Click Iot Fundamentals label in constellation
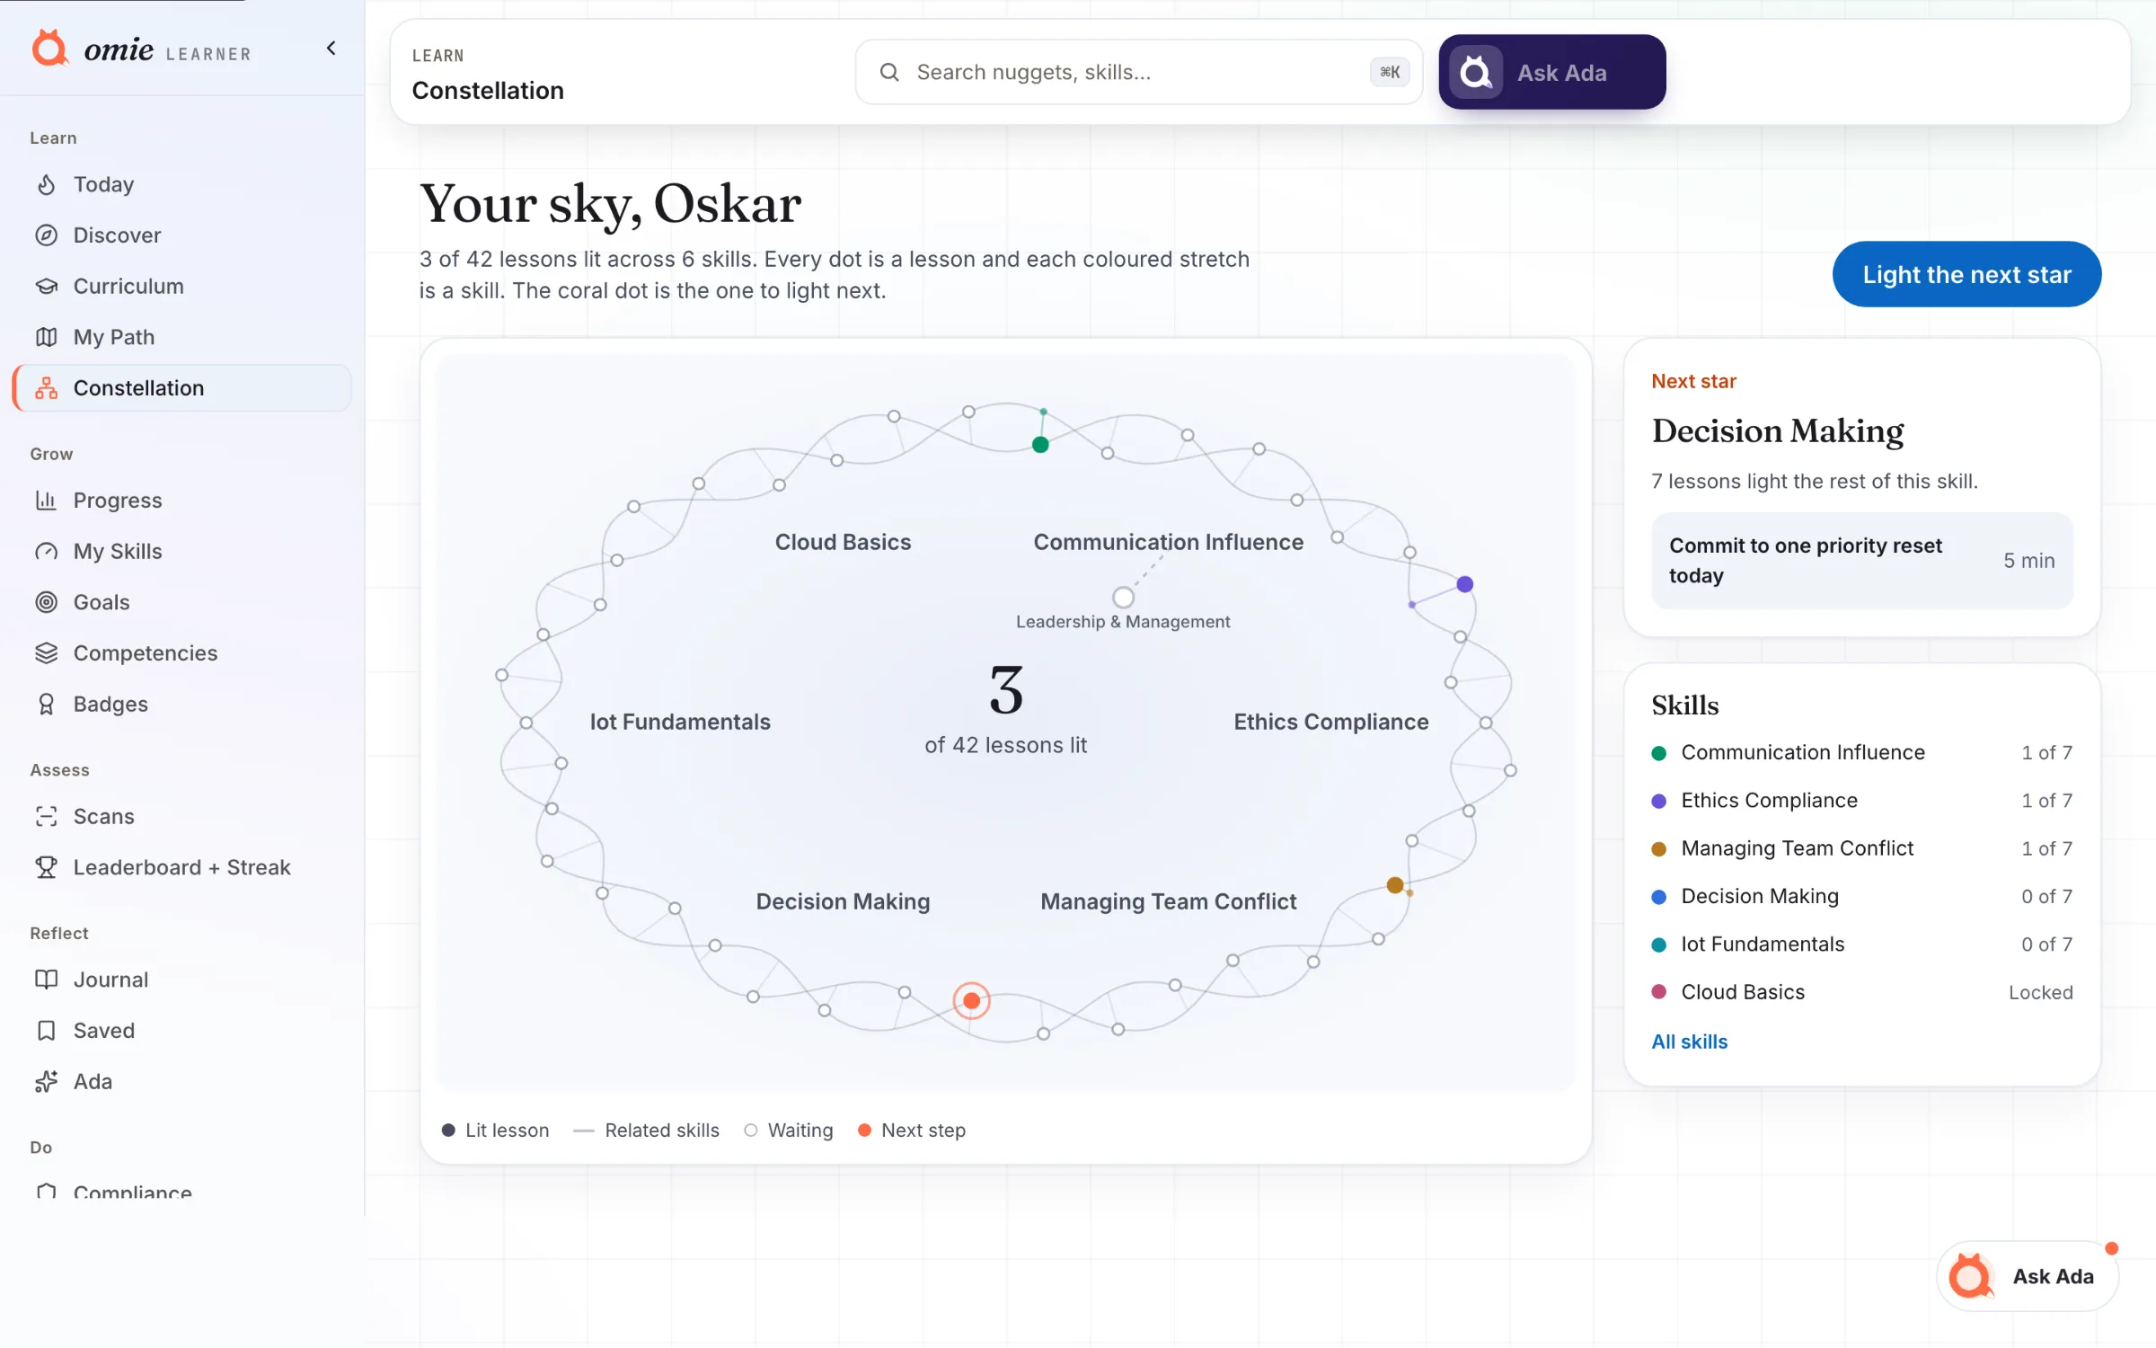This screenshot has height=1348, width=2156. (x=680, y=722)
